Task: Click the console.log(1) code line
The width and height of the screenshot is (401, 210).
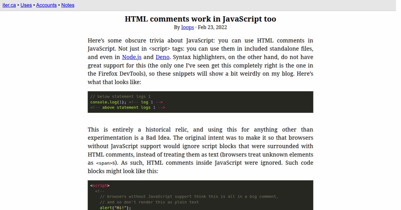Action: tap(106, 102)
